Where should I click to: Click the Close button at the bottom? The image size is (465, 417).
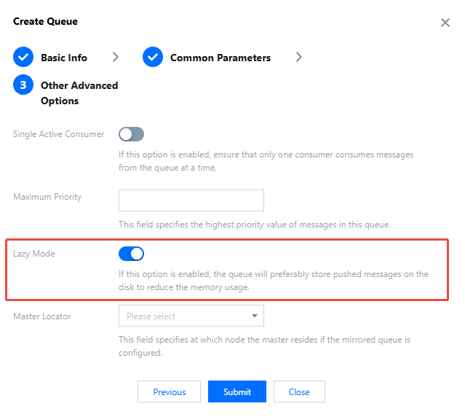[299, 391]
